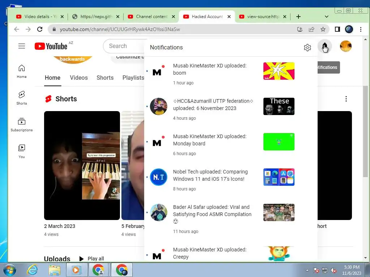Viewport: 370px width, 277px height.
Task: Click the Food ASMR video thumbnail
Action: (x=279, y=212)
